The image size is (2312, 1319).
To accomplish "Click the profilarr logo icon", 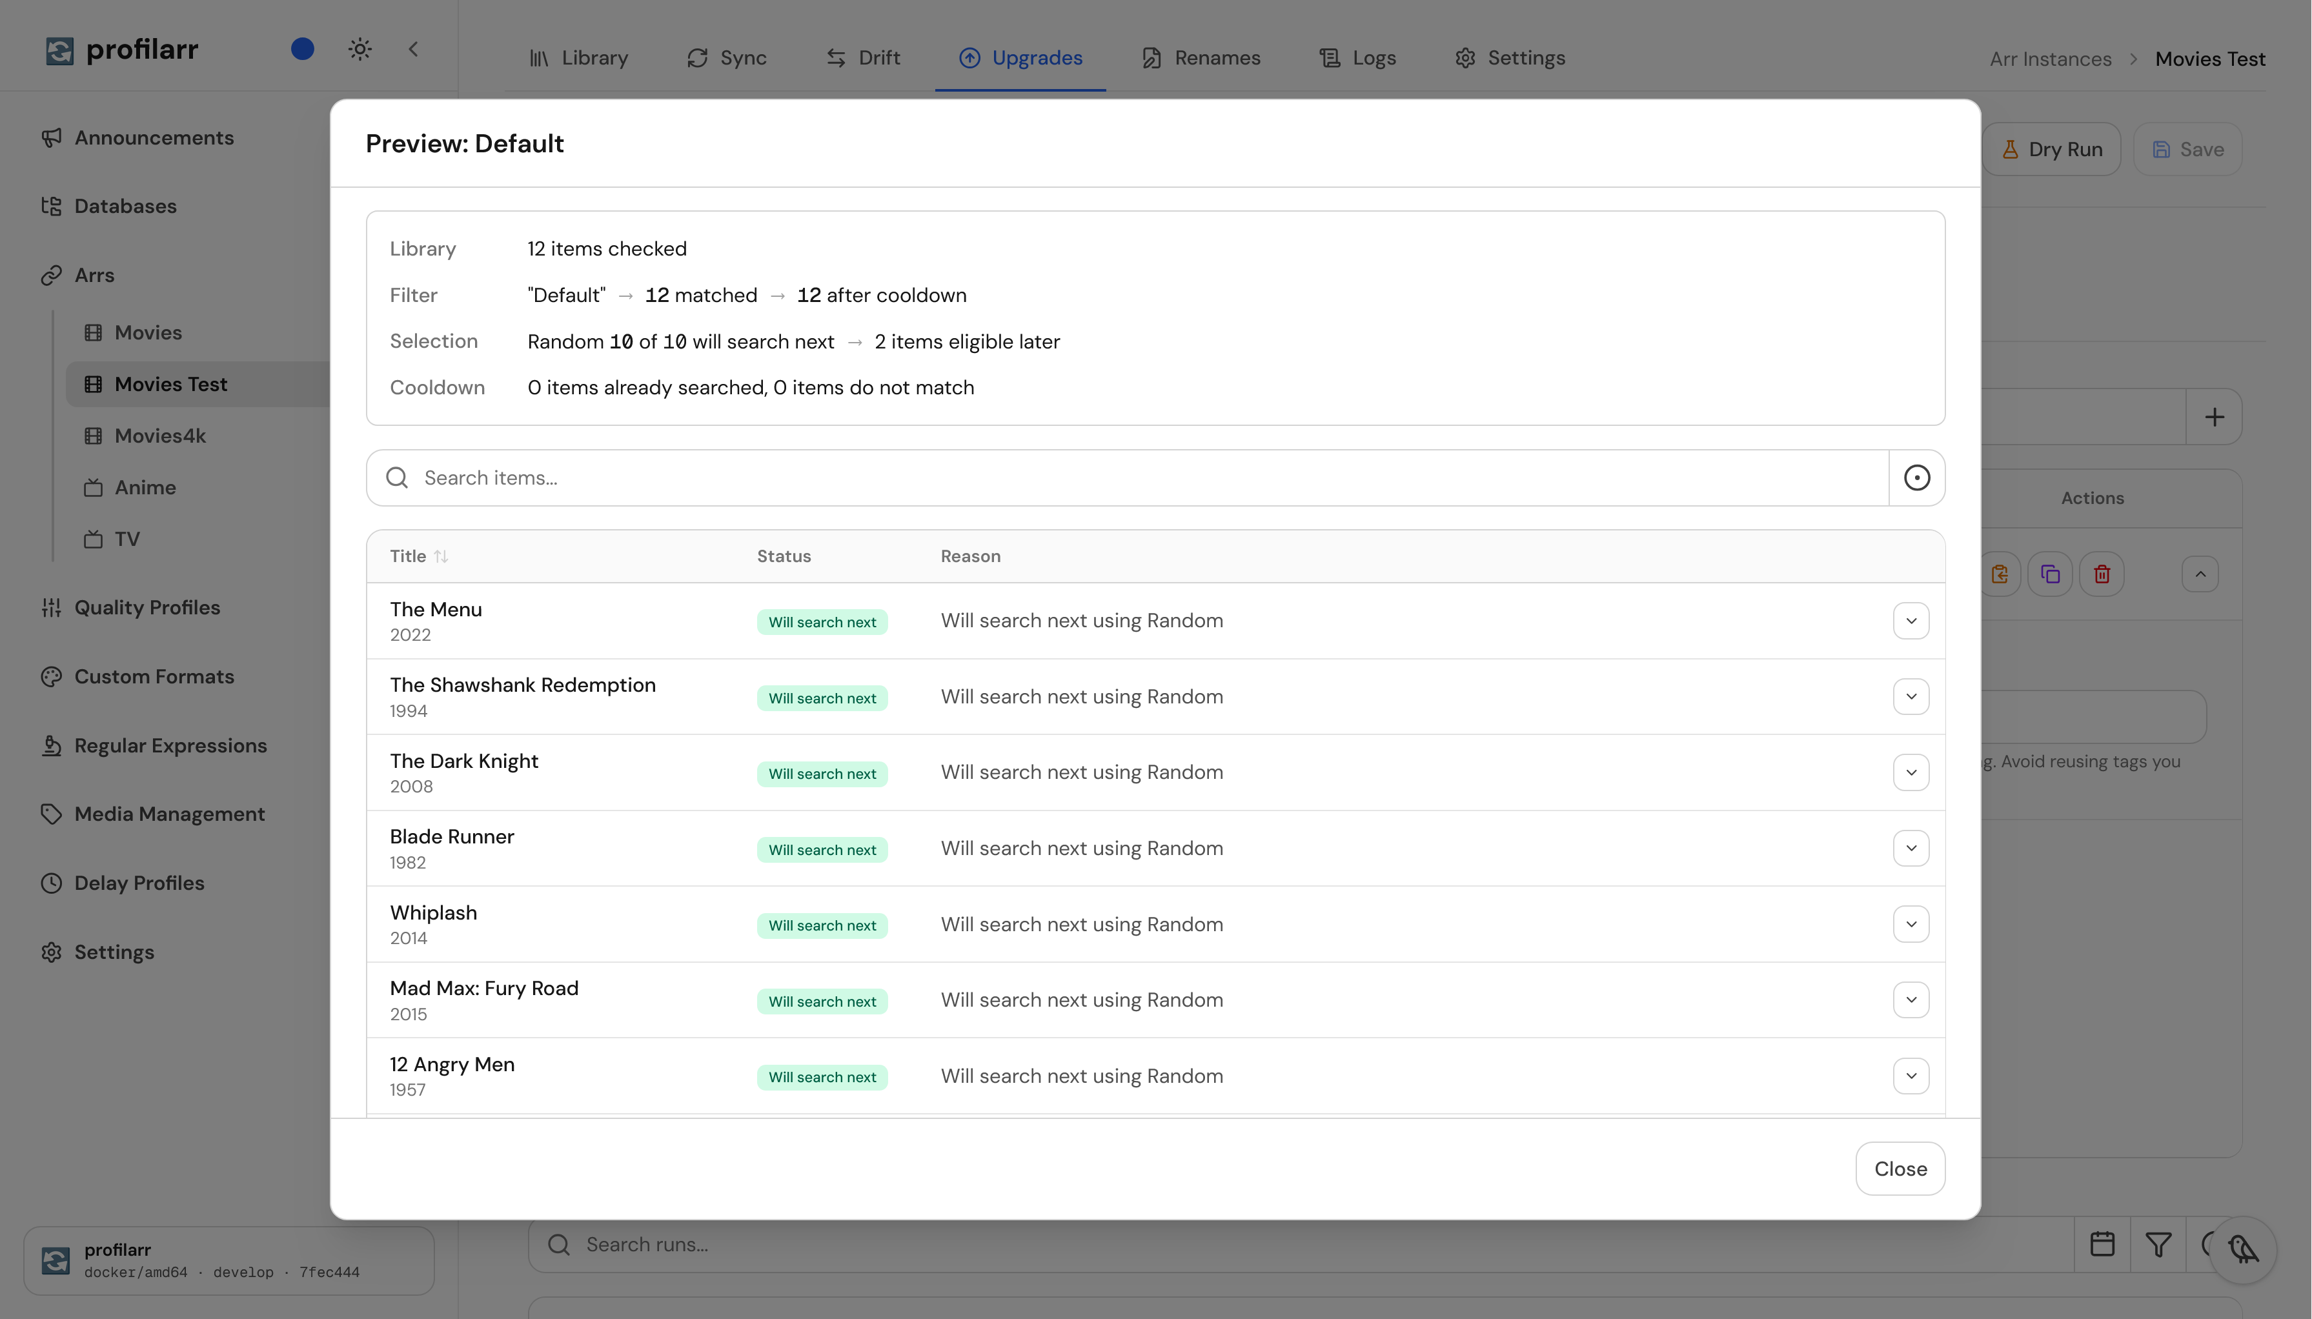I will (60, 50).
